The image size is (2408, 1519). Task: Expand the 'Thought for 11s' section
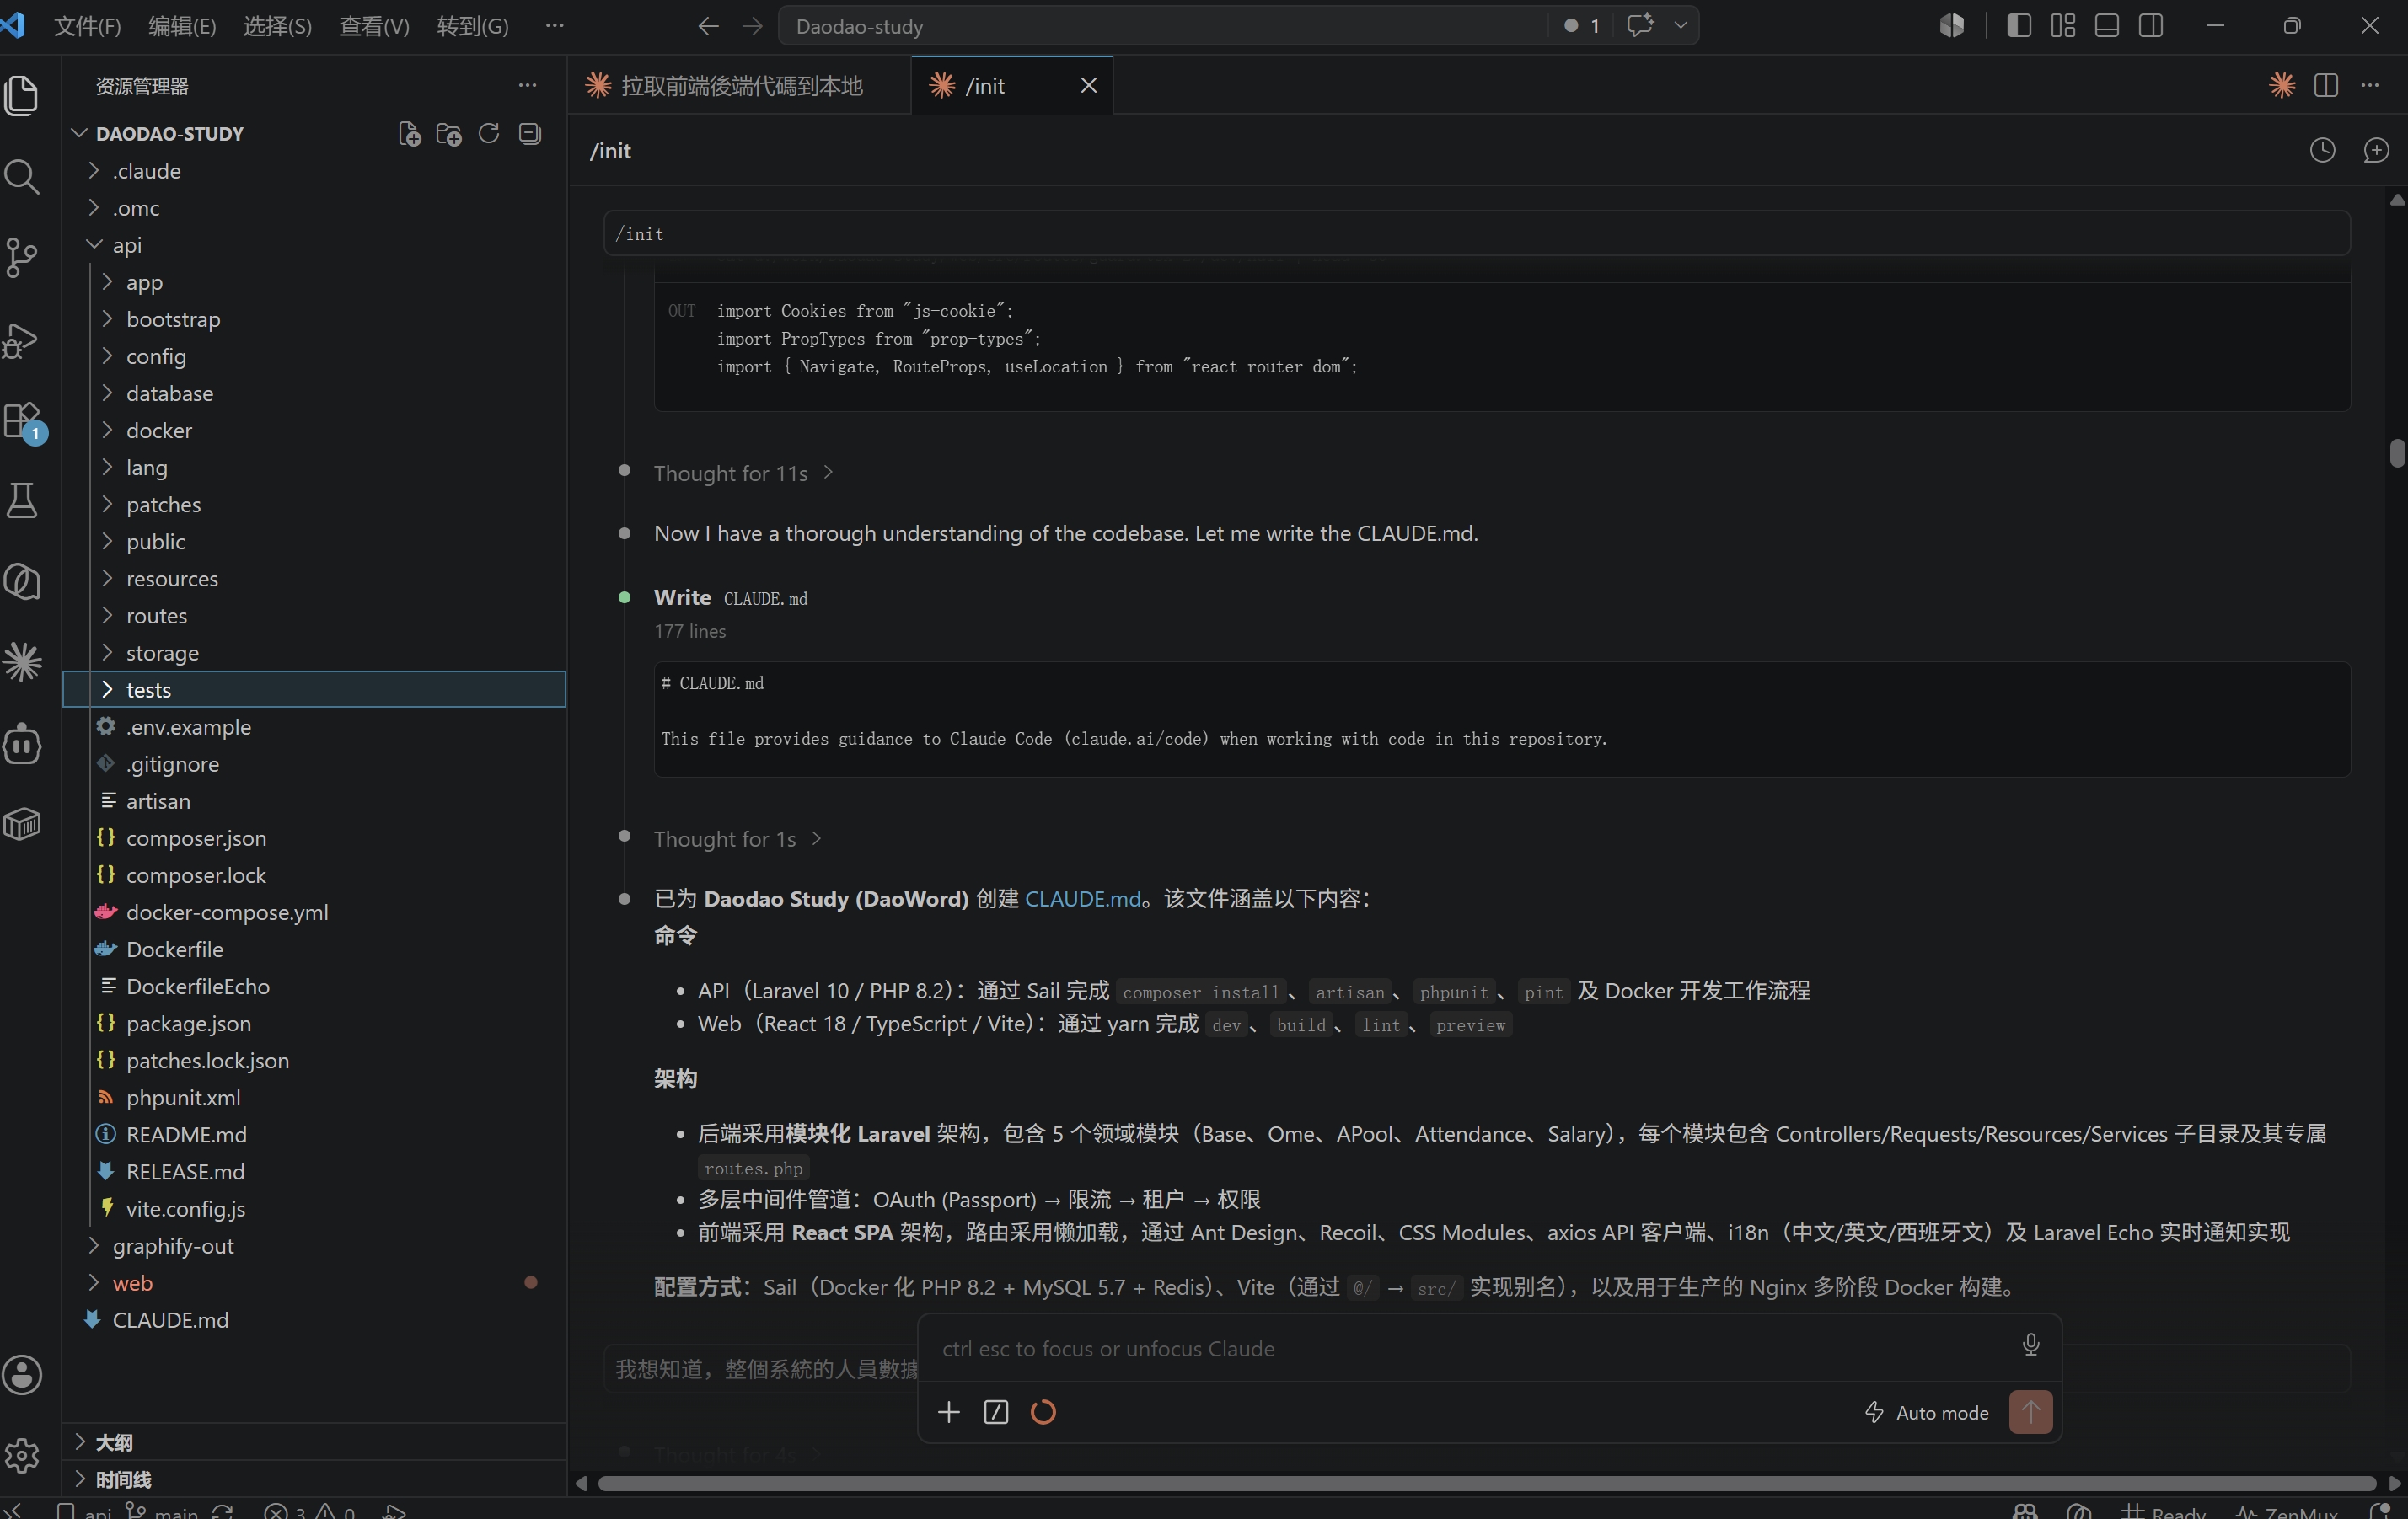click(743, 473)
